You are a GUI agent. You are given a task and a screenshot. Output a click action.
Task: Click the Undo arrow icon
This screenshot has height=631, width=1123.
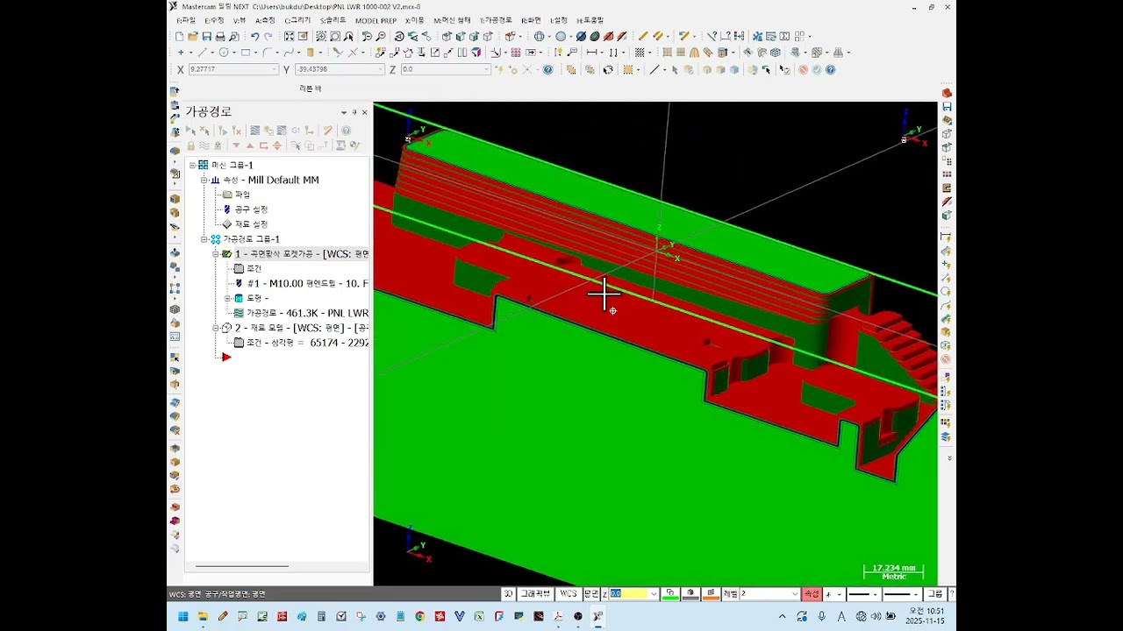[x=254, y=37]
